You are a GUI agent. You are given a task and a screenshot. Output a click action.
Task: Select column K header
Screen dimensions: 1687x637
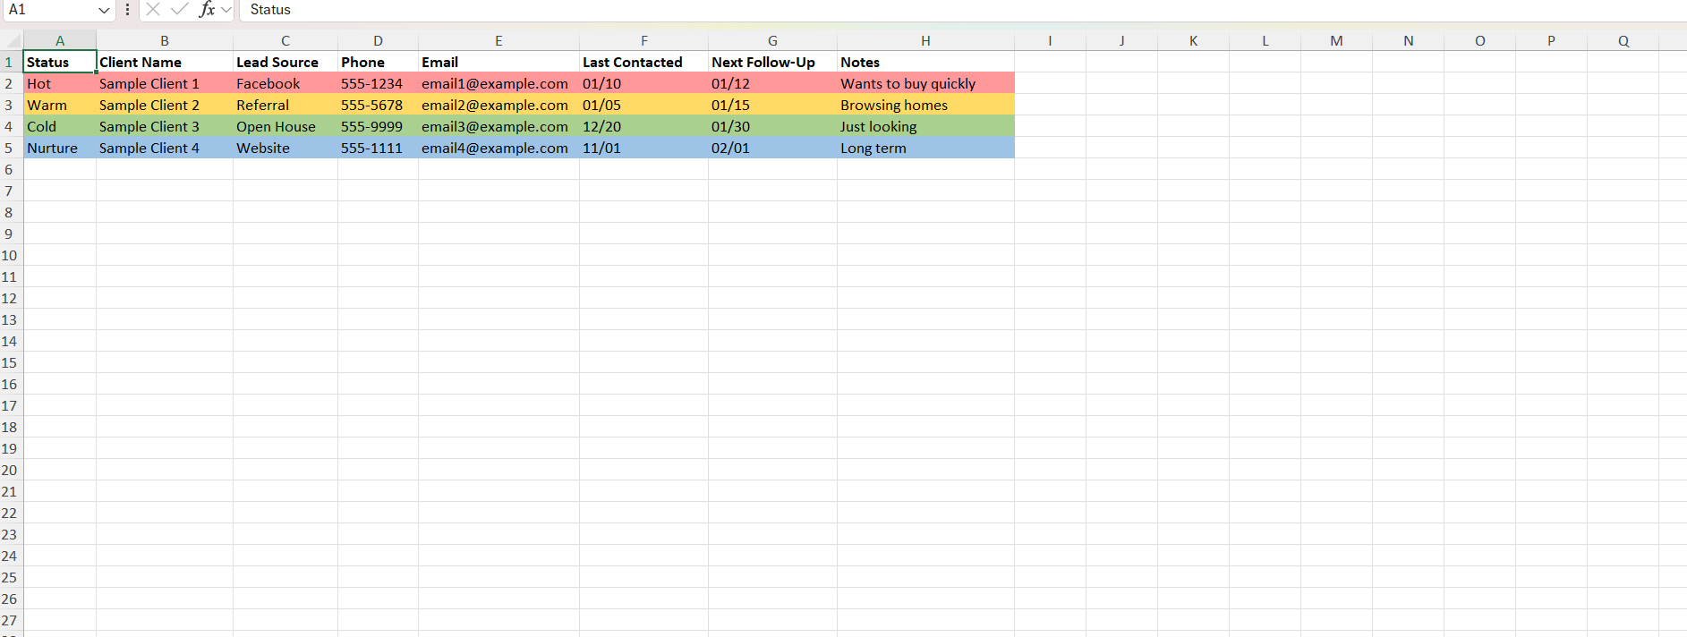click(x=1193, y=40)
